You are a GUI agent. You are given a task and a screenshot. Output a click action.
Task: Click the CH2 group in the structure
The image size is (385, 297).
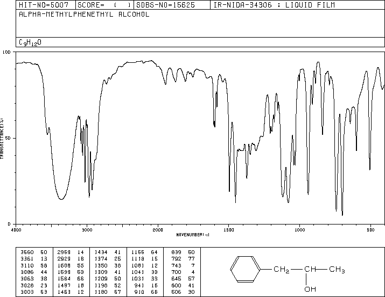pos(282,270)
